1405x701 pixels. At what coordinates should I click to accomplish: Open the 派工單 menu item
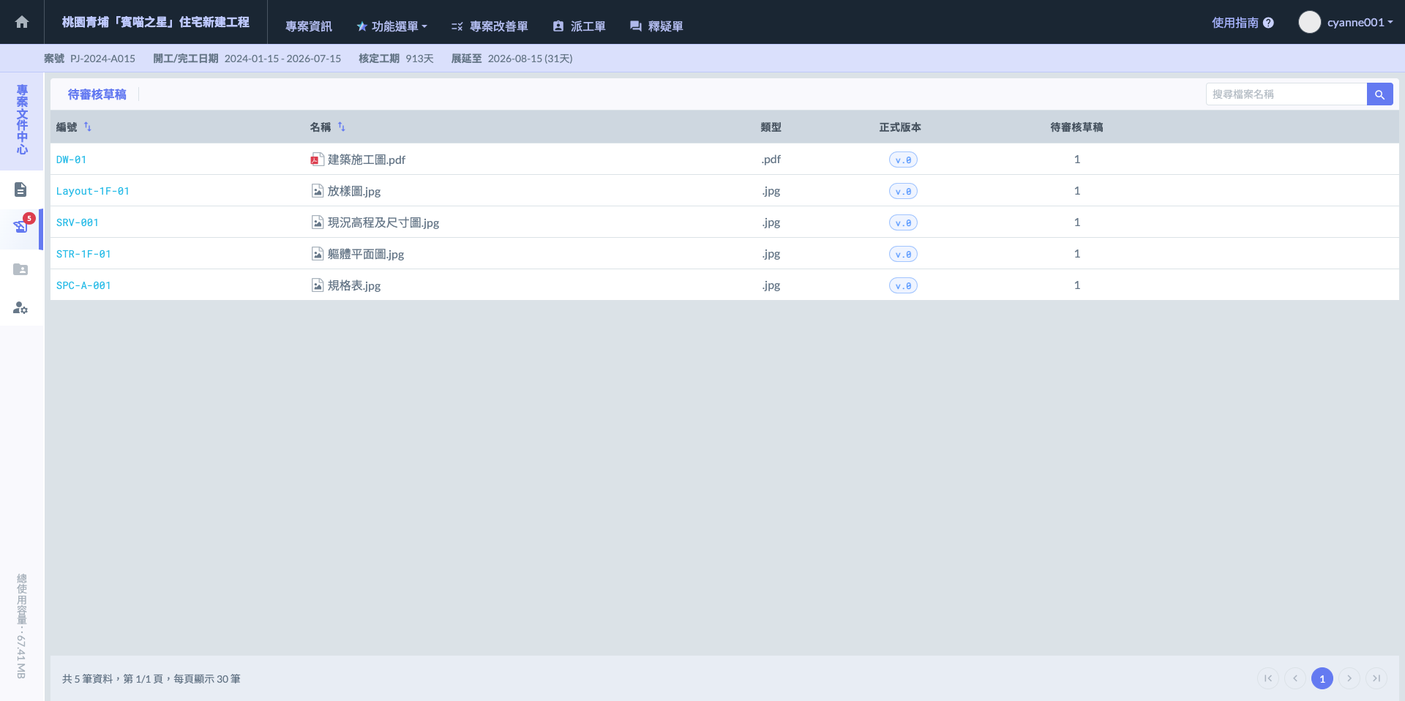click(x=579, y=26)
